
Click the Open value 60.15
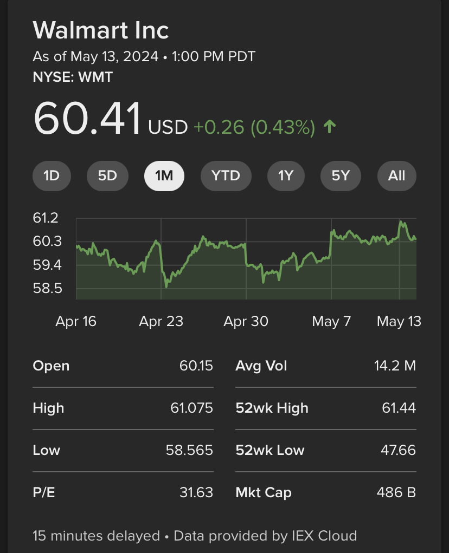coord(196,366)
